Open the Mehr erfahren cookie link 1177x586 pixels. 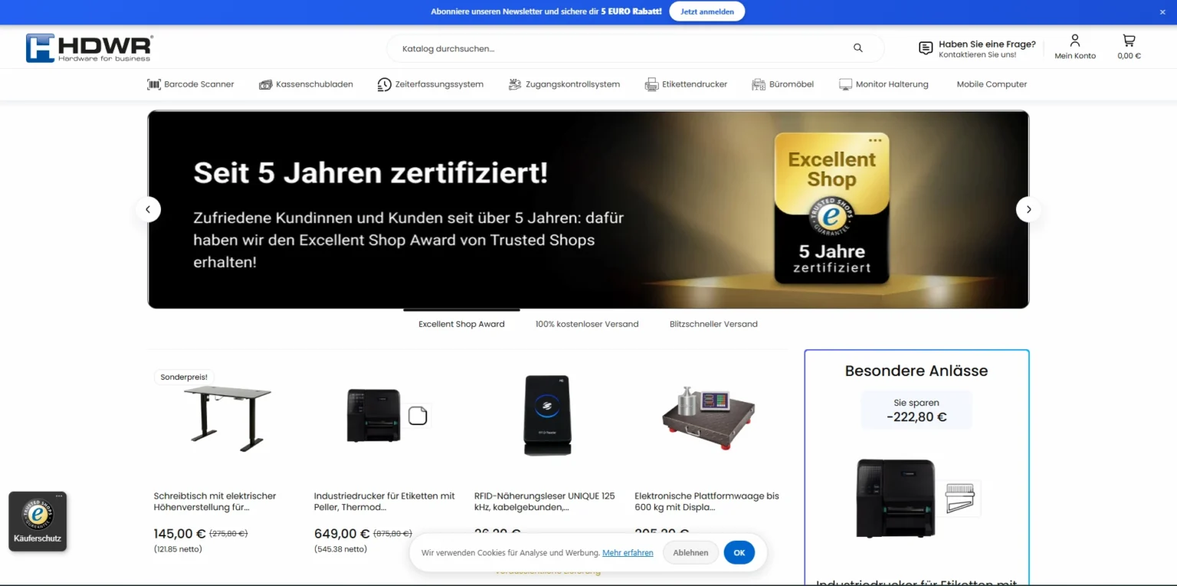coord(628,552)
